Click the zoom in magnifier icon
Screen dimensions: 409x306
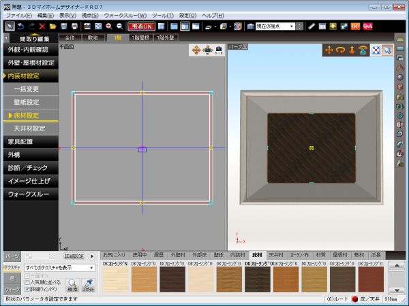click(109, 26)
